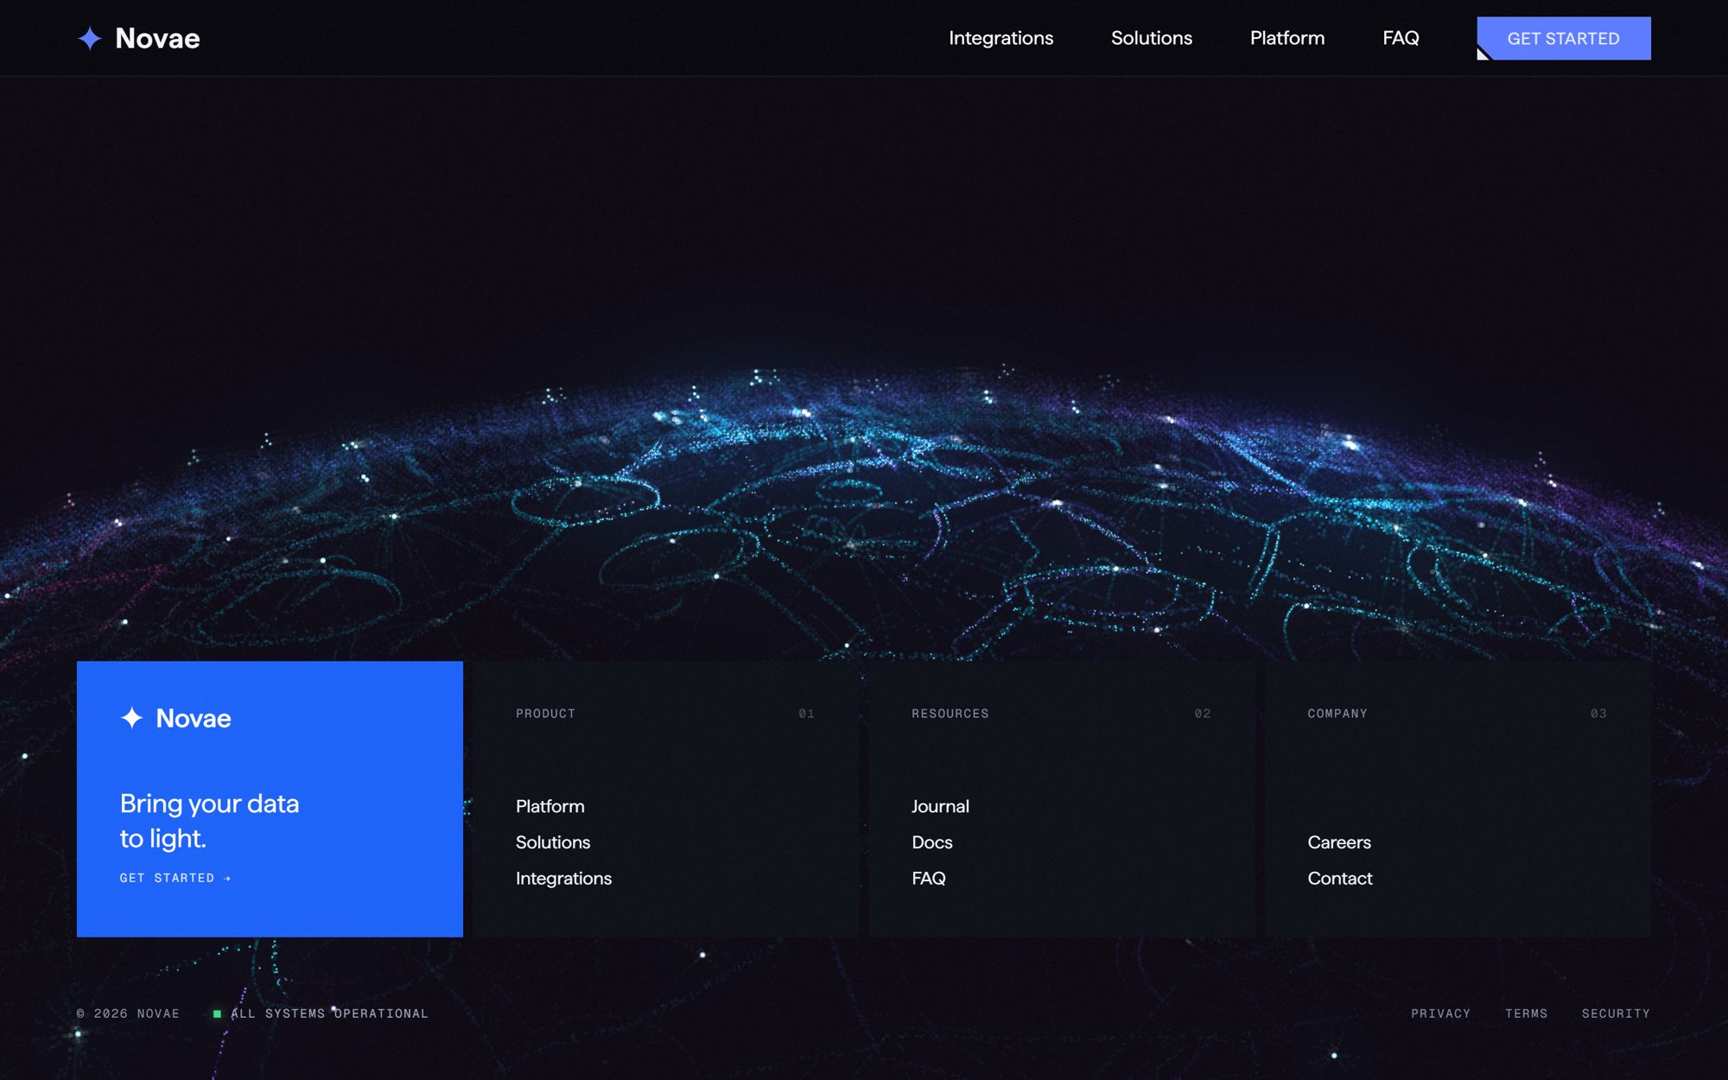Click the ALL SYSTEMS OPERATIONAL status text
The height and width of the screenshot is (1080, 1728).
(x=329, y=1013)
